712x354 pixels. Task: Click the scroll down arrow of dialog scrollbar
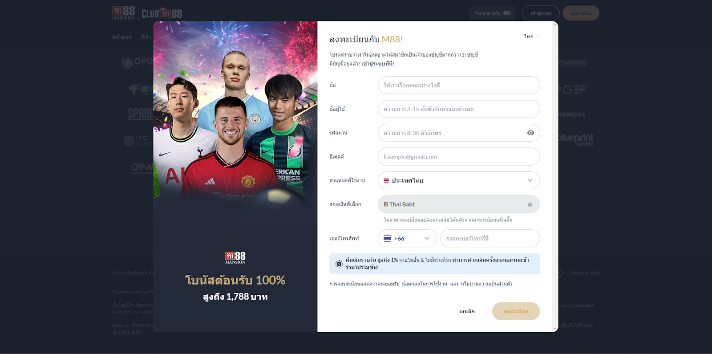(555, 329)
